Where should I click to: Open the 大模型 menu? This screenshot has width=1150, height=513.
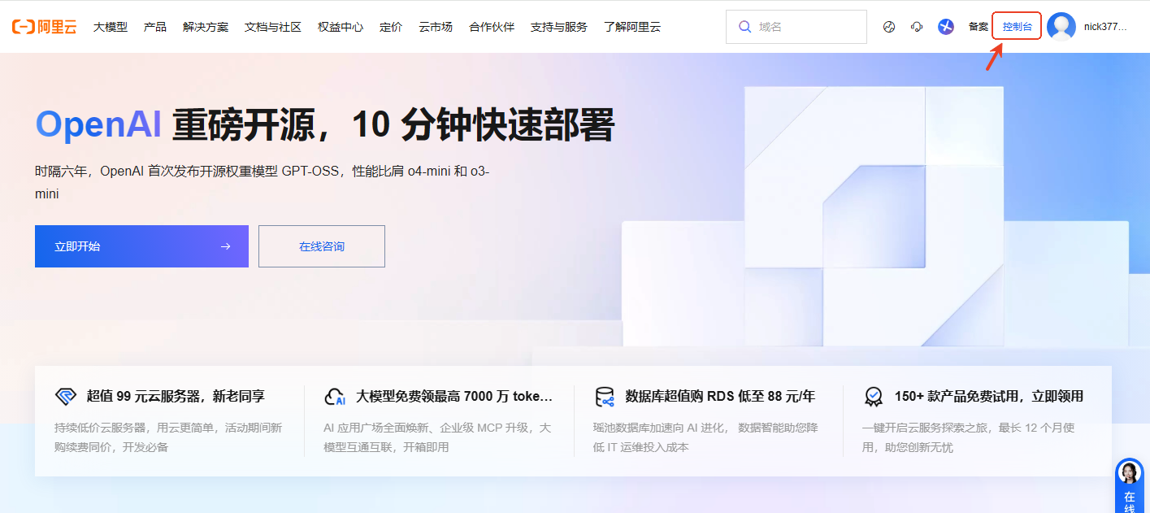tap(111, 27)
